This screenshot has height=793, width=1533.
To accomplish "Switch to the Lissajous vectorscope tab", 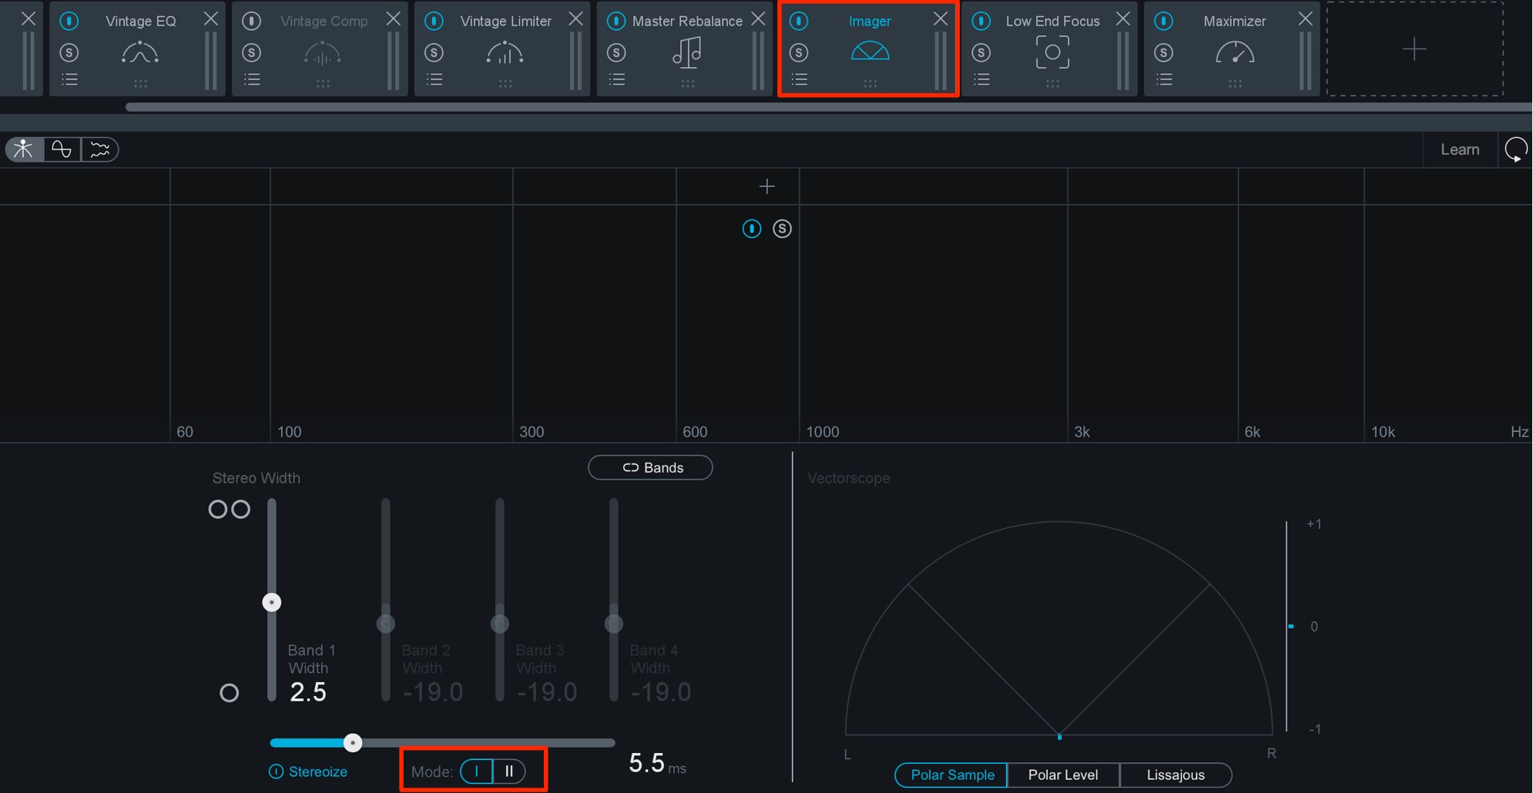I will 1176,775.
